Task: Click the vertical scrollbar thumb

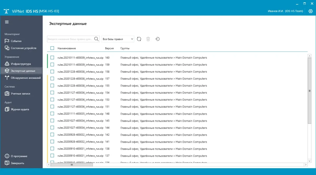Action: click(x=309, y=91)
